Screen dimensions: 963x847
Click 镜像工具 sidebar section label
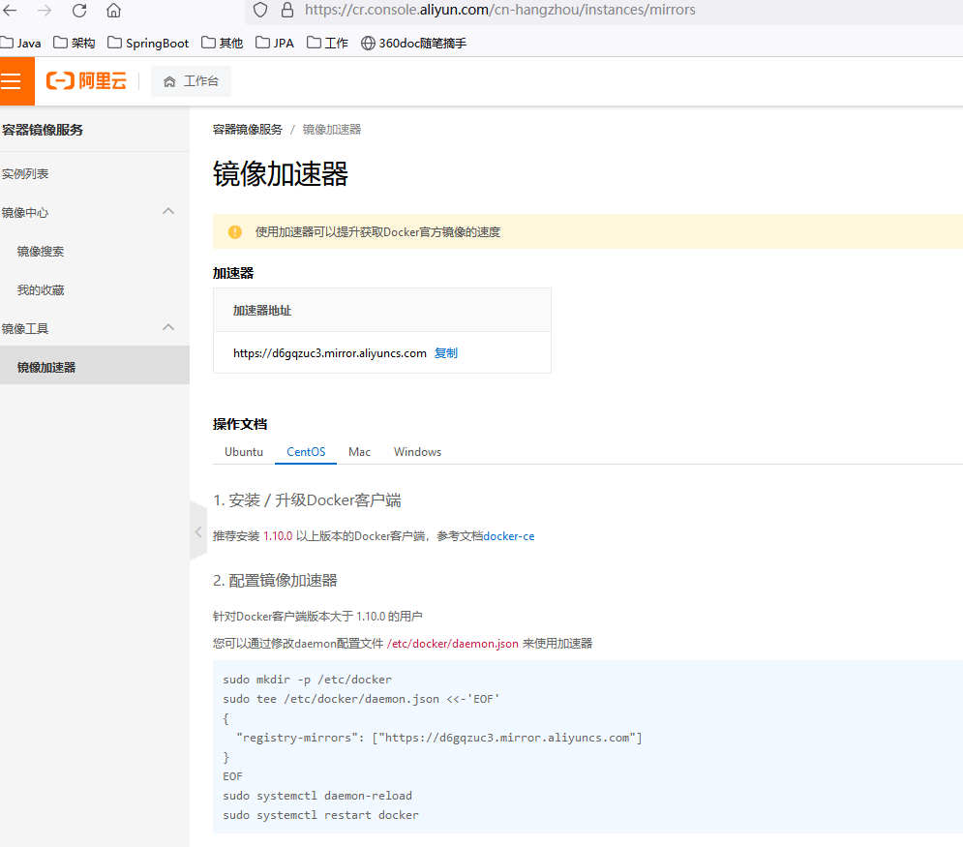(x=25, y=328)
